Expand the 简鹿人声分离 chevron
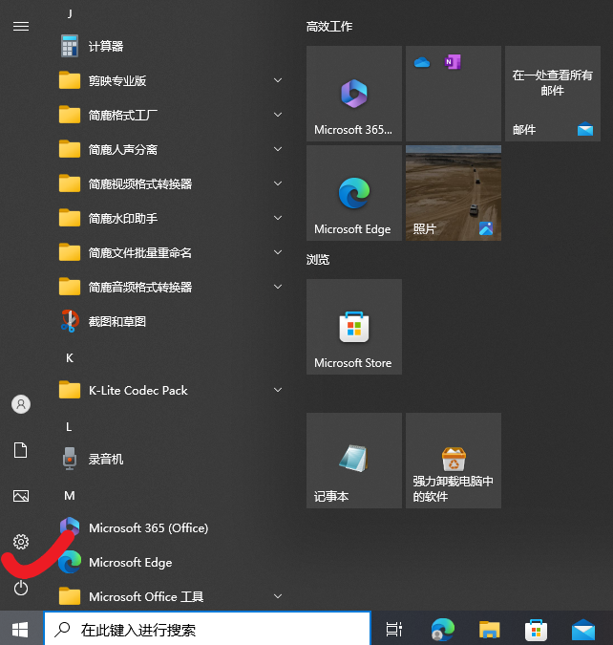613x645 pixels. tap(278, 149)
